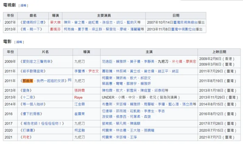Viewport: 243px width, 144px height.
Task: Open actress 陳妍希 link
Action: pyautogui.click(x=121, y=78)
